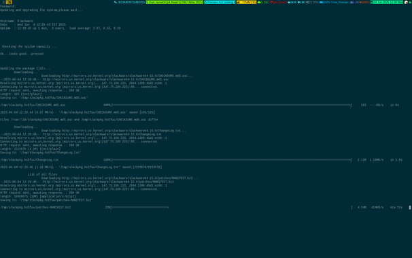412x258 pixels.
Task: Click the red heart gnu_linux status item
Action: click(x=279, y=2)
